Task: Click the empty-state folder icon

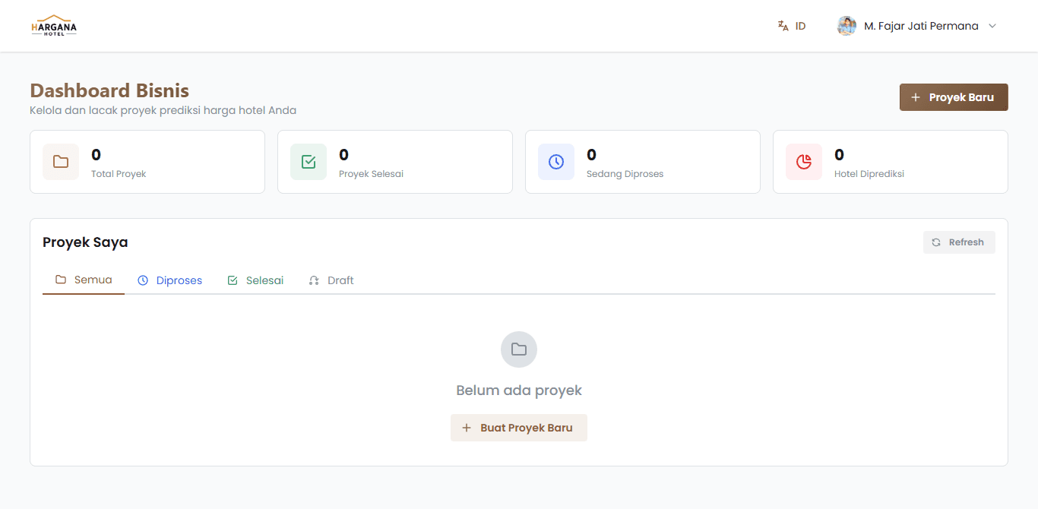Action: [x=519, y=349]
